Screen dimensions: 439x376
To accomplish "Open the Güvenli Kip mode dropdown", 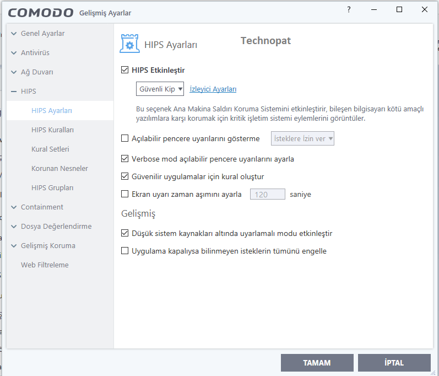I will tap(160, 89).
